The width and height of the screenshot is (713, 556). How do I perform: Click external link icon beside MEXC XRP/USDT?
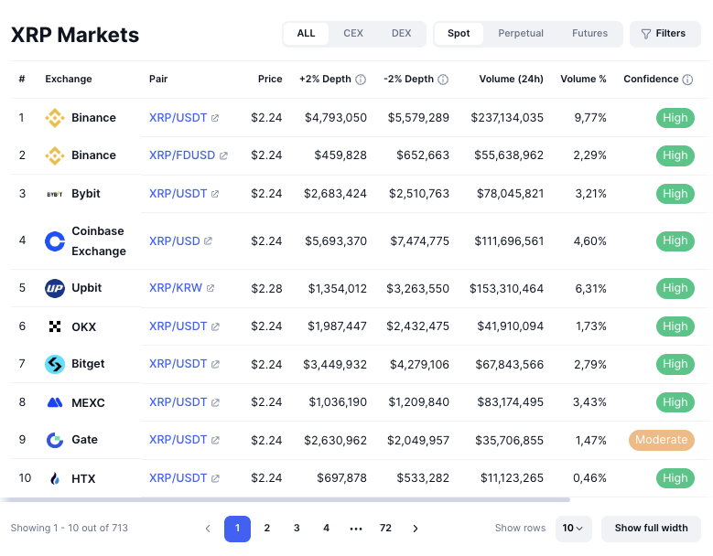[x=215, y=402]
